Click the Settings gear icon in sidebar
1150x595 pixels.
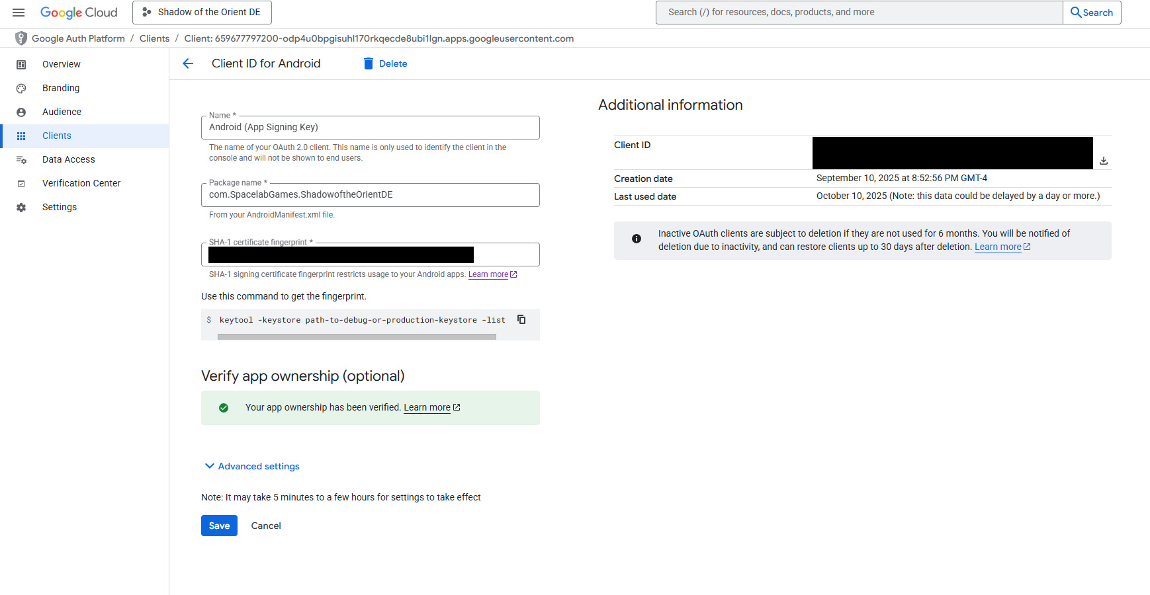[x=21, y=208]
